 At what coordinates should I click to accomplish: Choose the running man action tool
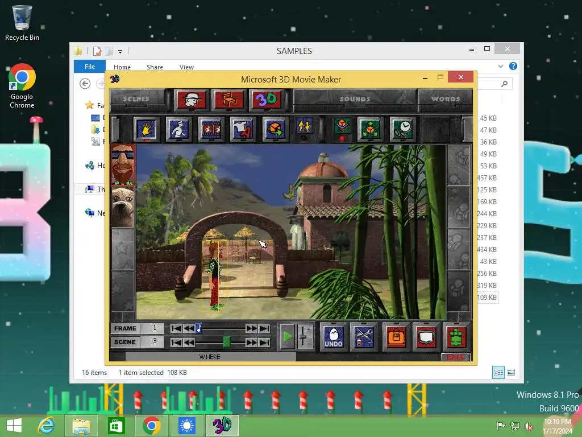(179, 129)
